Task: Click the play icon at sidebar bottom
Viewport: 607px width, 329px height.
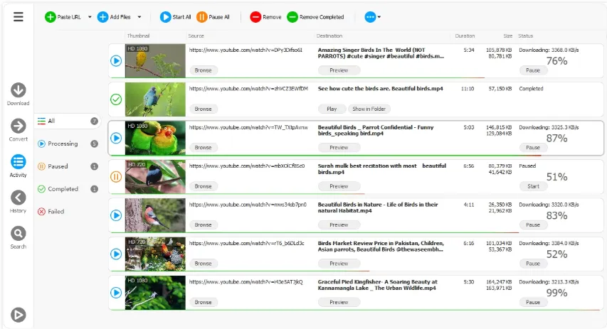Action: (19, 315)
